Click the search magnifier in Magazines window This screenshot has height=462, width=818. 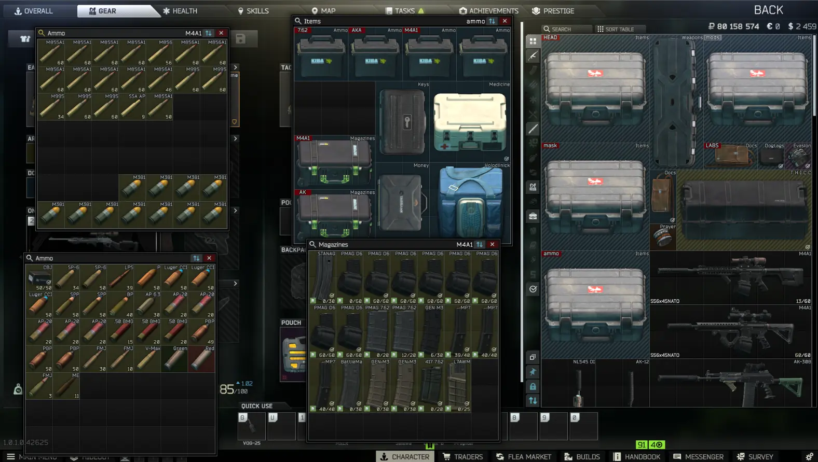click(312, 245)
